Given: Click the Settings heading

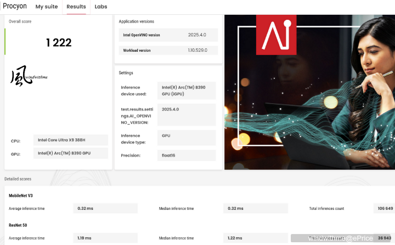Looking at the screenshot, I should pyautogui.click(x=126, y=73).
